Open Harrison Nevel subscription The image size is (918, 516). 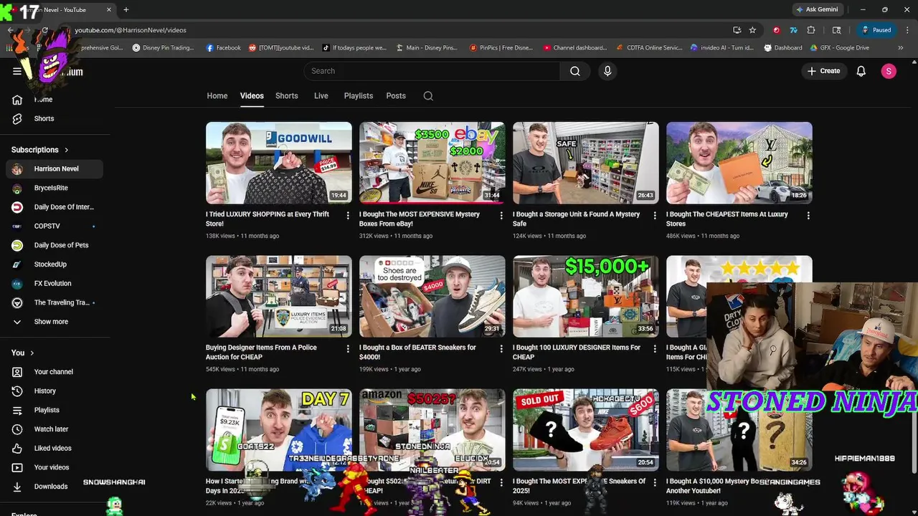pos(55,169)
